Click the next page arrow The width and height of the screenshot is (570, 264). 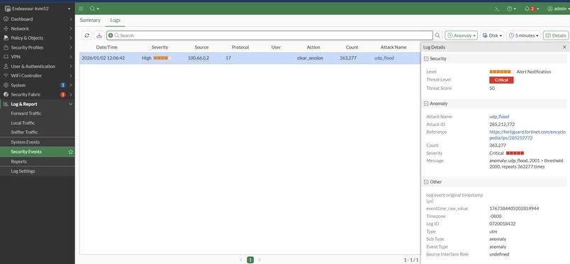click(259, 260)
